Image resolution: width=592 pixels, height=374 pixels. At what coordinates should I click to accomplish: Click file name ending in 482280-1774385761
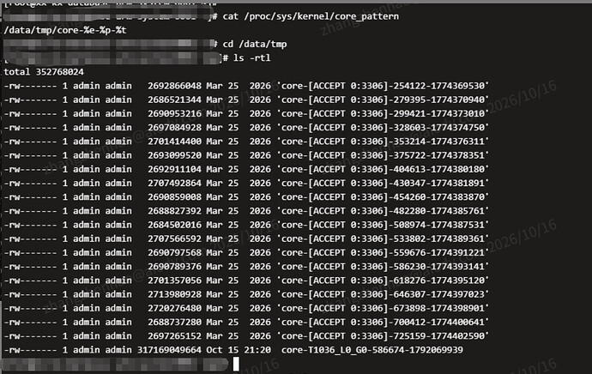click(x=384, y=211)
